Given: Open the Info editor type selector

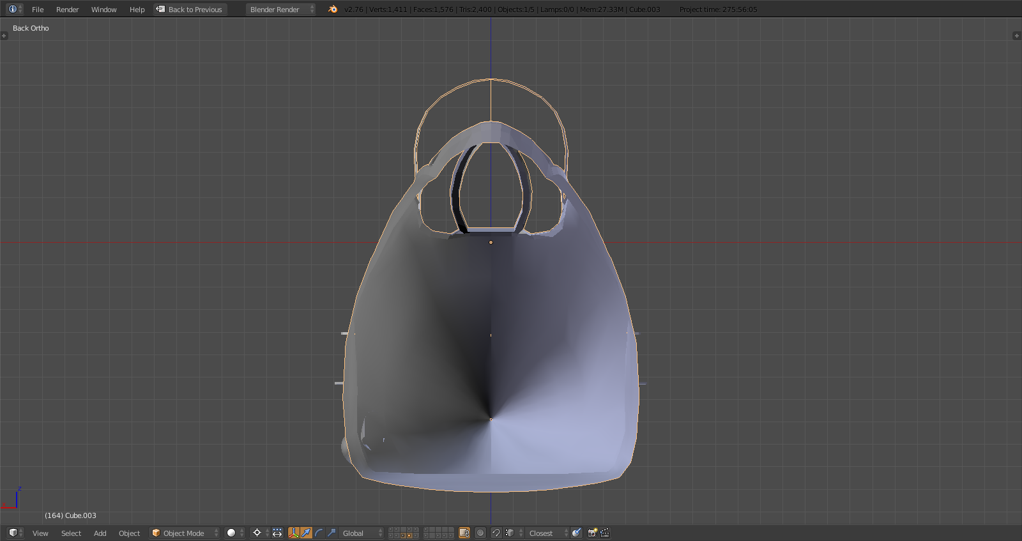Looking at the screenshot, I should [15, 9].
